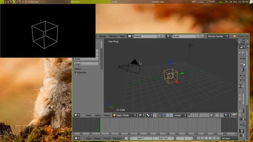The width and height of the screenshot is (253, 142).
Task: Open the Window menu in Blender
Action: (x=113, y=36)
